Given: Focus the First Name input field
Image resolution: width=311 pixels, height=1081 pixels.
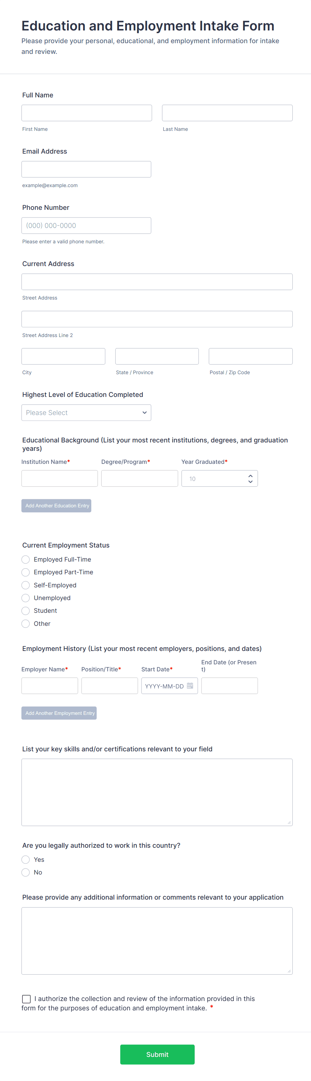Looking at the screenshot, I should [x=86, y=113].
